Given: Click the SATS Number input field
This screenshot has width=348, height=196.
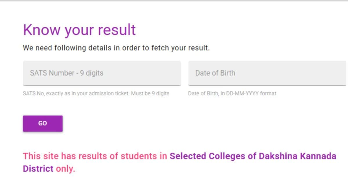Looking at the screenshot, I should pyautogui.click(x=101, y=73).
